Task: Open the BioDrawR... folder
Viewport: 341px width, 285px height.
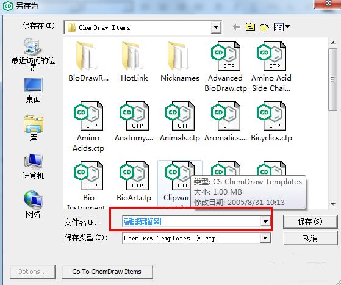Action: tap(88, 62)
